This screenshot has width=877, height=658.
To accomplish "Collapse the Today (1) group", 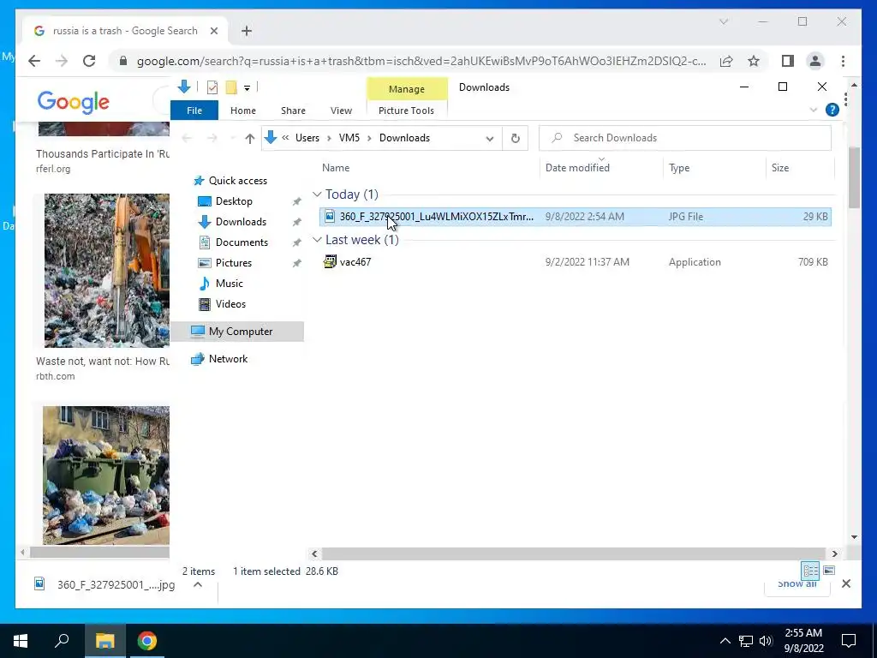I will (x=317, y=194).
